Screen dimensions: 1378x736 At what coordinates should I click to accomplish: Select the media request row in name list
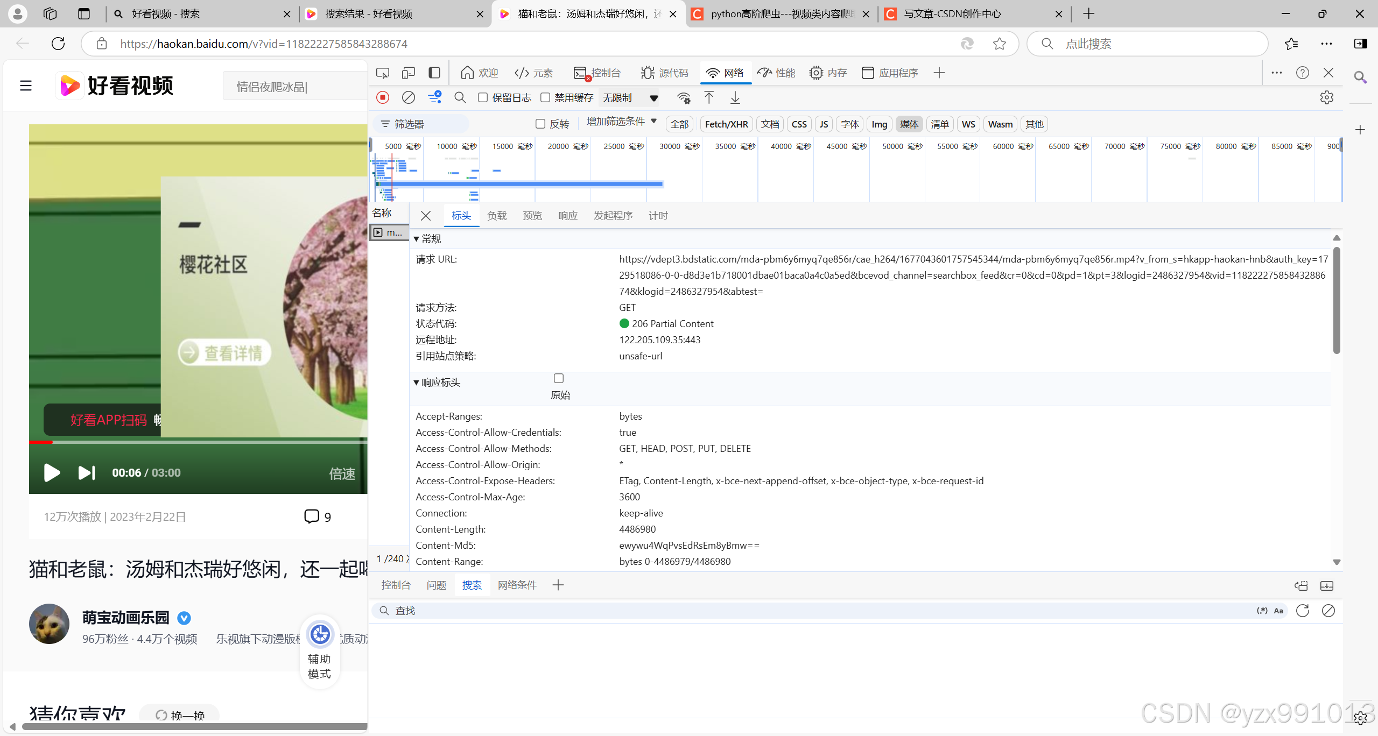coord(389,232)
